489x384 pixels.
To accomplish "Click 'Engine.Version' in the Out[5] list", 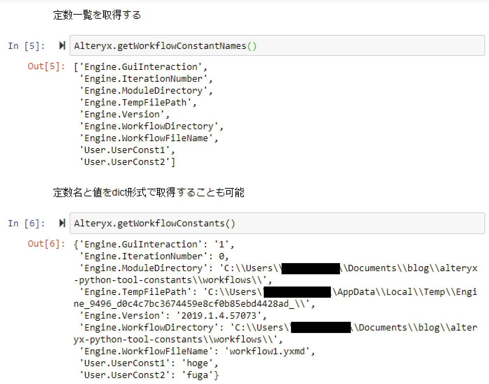I will point(122,115).
